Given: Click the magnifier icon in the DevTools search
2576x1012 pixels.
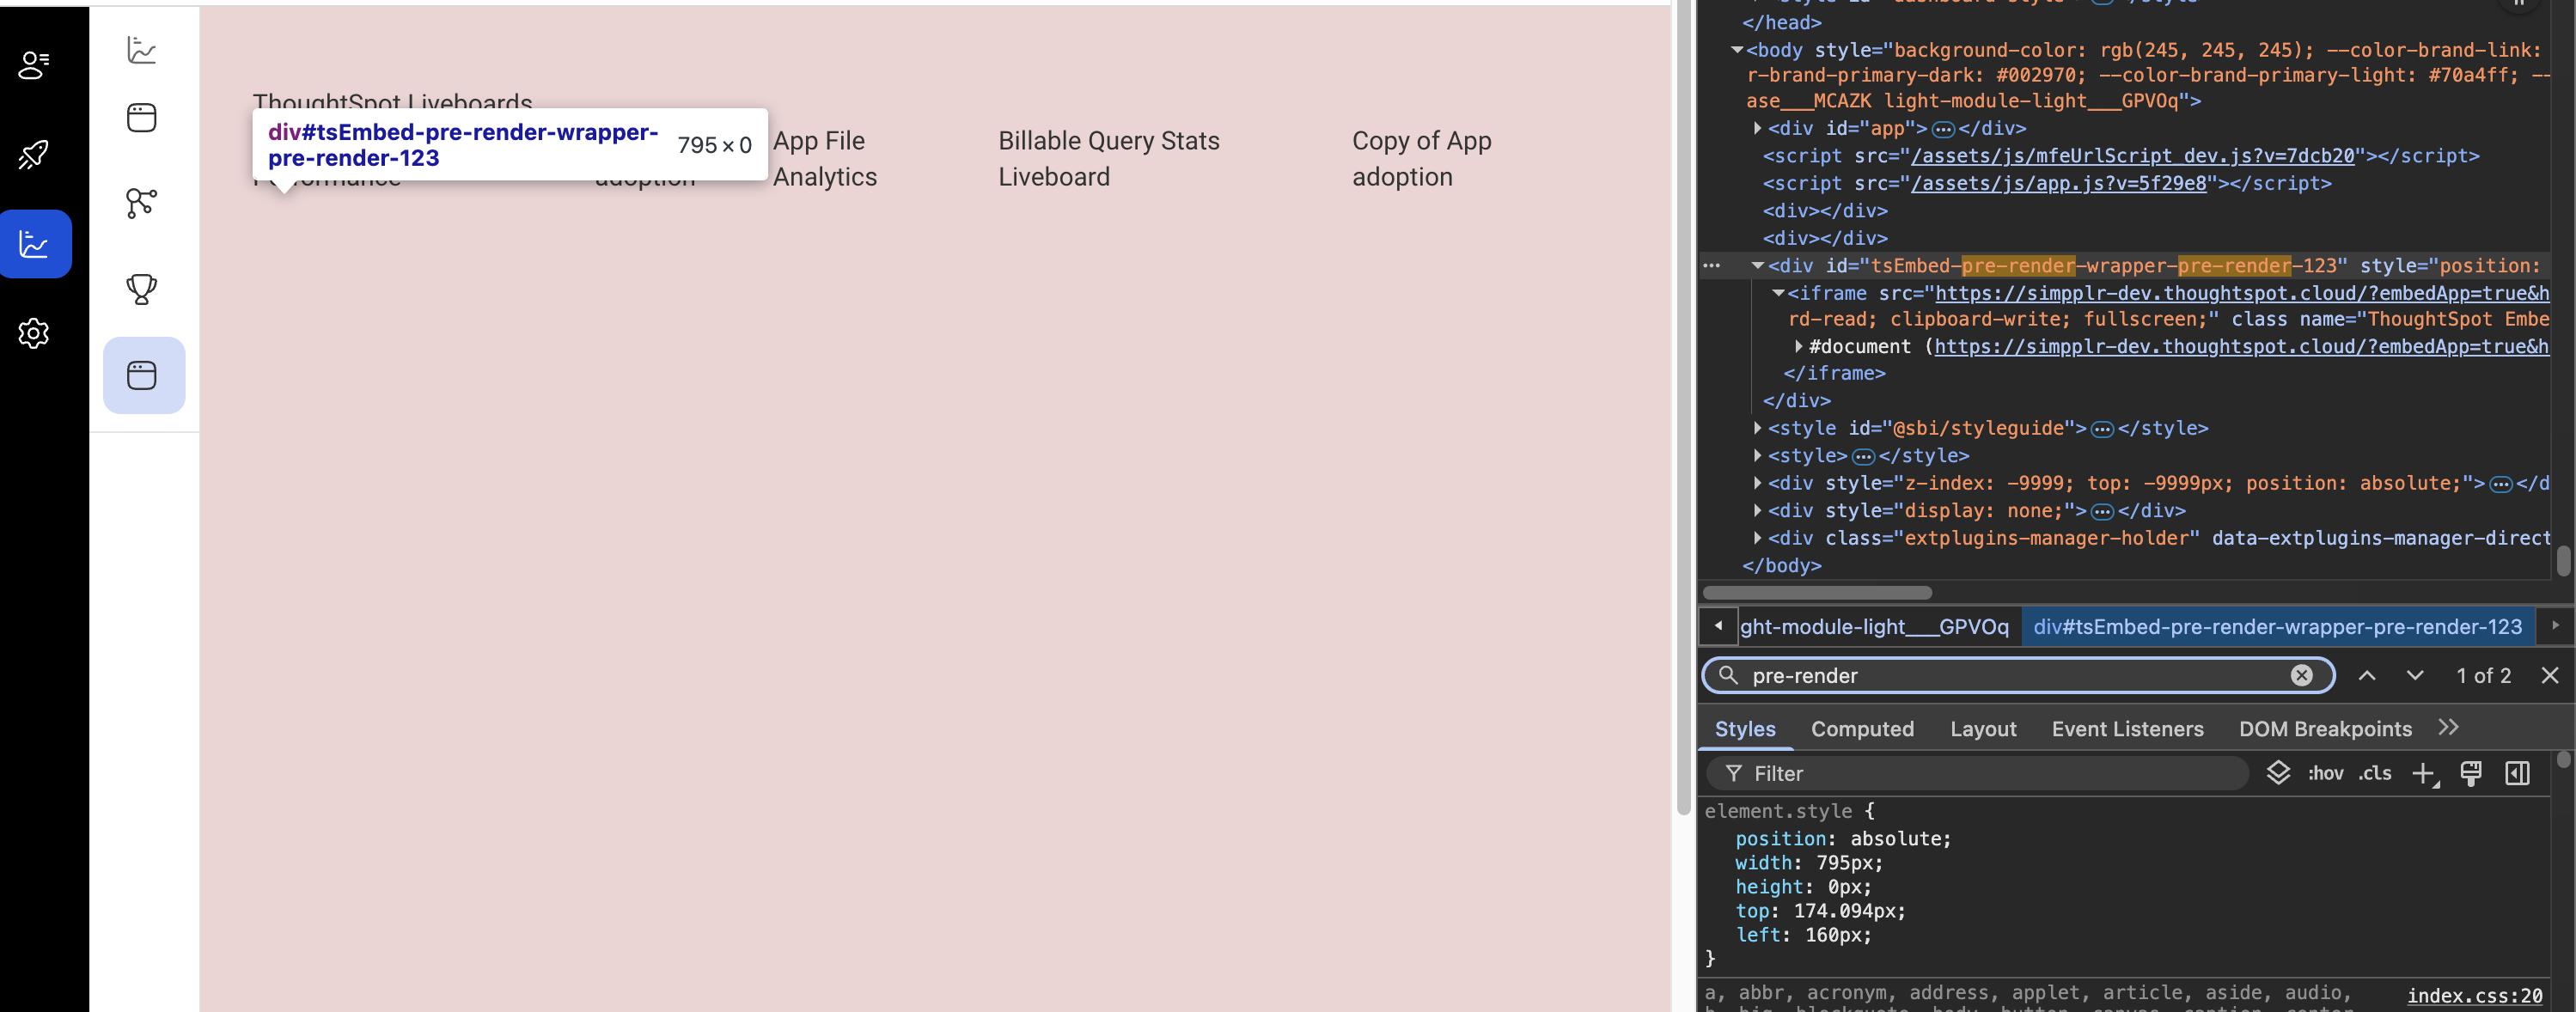Looking at the screenshot, I should click(x=1728, y=675).
